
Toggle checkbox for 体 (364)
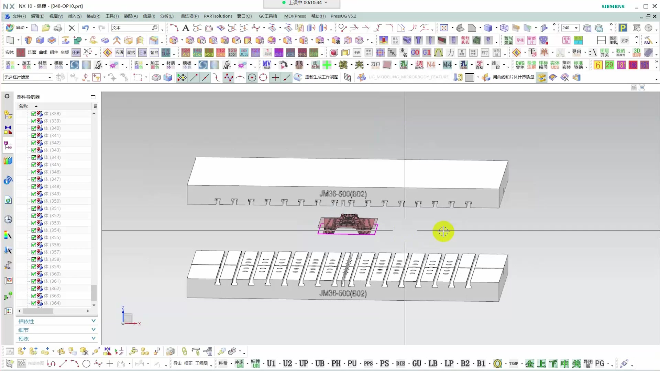[x=34, y=303]
